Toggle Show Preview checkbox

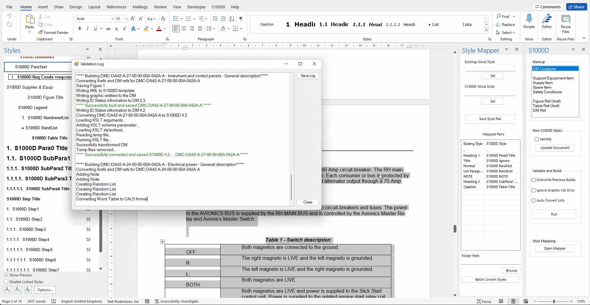[6, 275]
